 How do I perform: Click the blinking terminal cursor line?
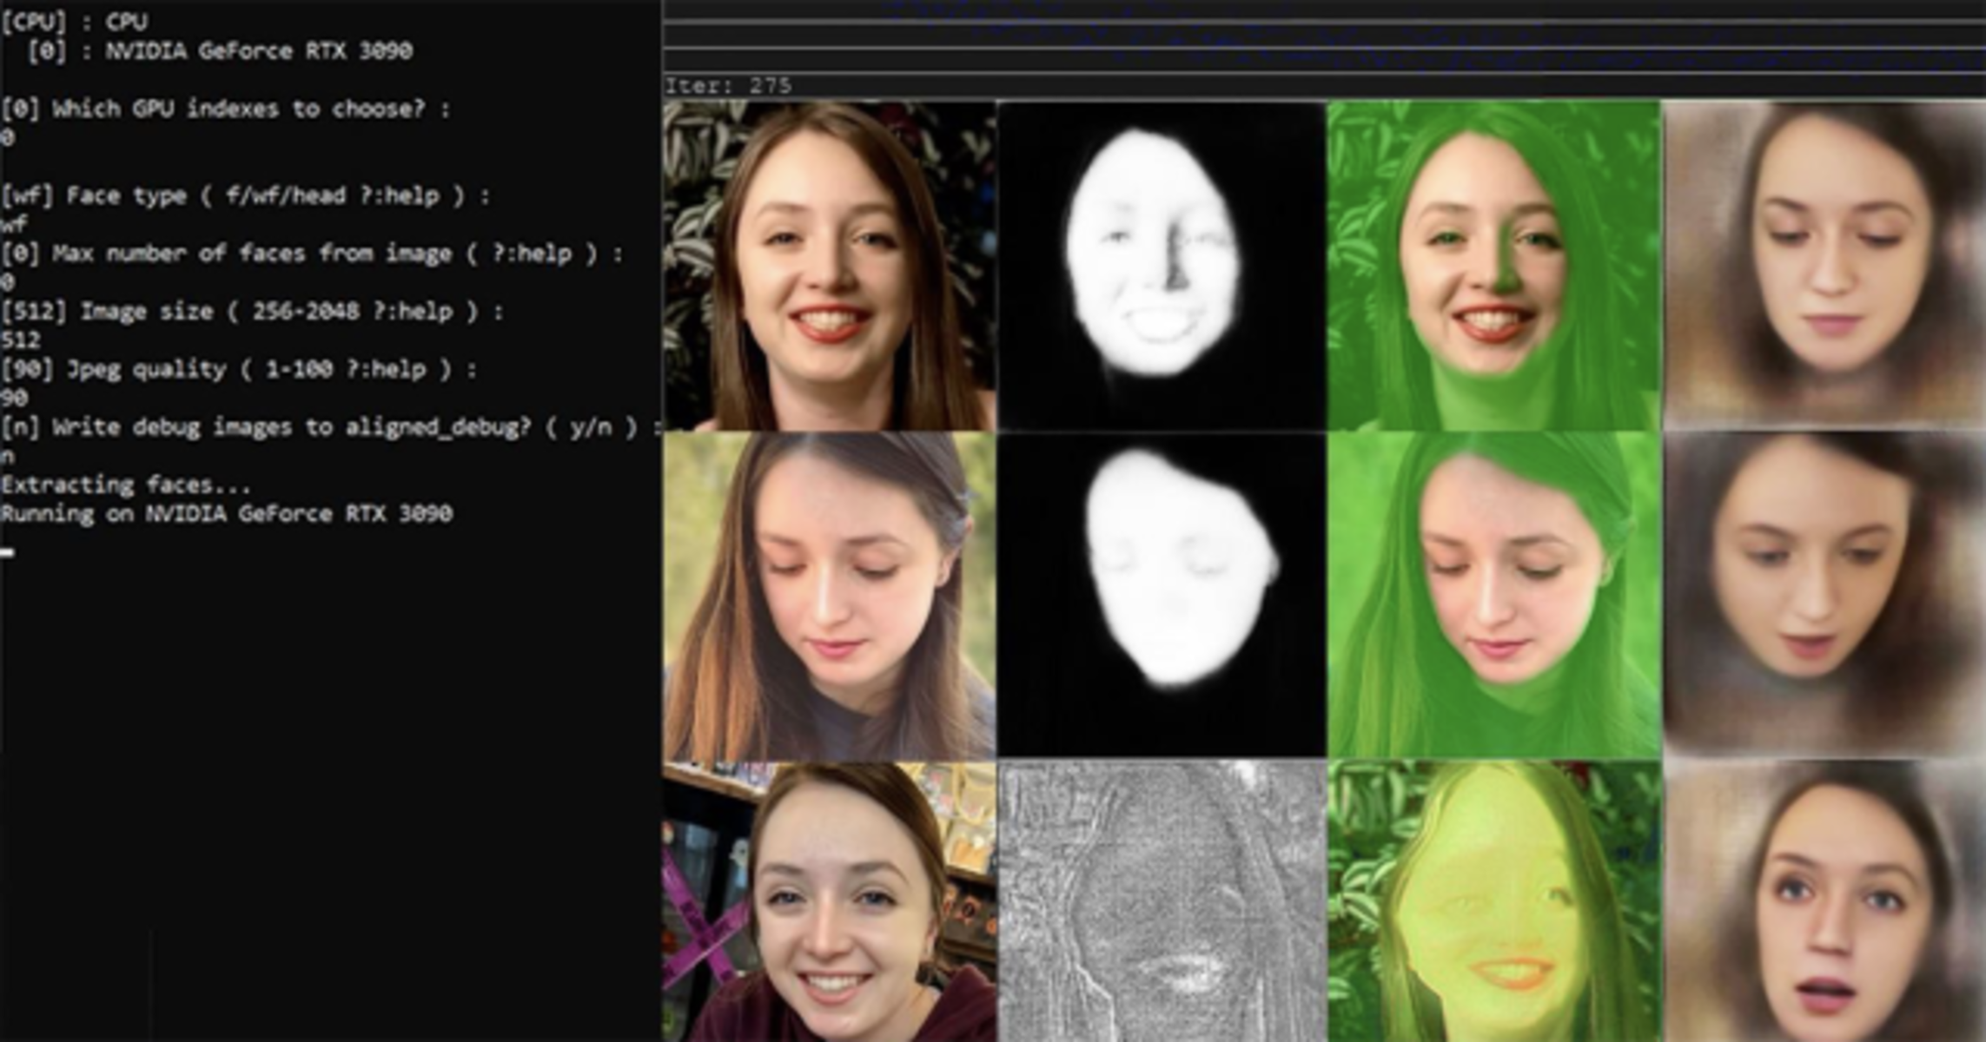click(x=7, y=551)
